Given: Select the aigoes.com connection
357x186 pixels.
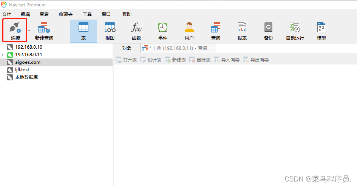Looking at the screenshot, I should click(28, 62).
